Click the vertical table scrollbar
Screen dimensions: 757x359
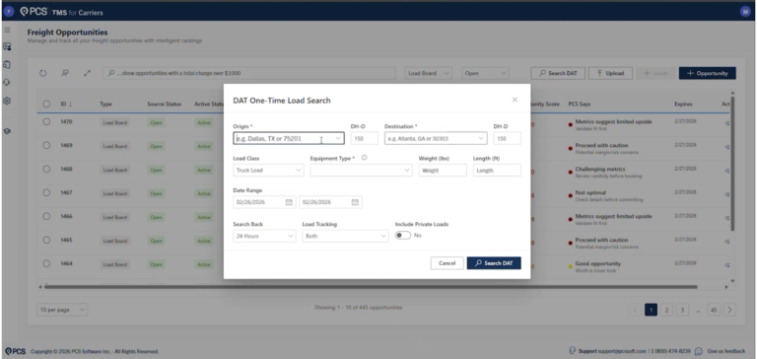click(733, 164)
